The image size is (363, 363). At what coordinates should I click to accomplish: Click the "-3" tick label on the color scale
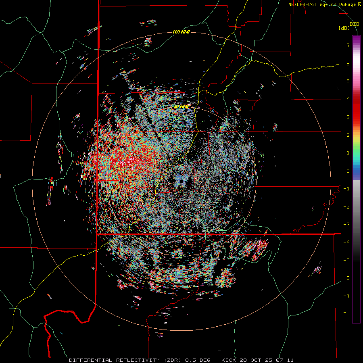pos(346,225)
